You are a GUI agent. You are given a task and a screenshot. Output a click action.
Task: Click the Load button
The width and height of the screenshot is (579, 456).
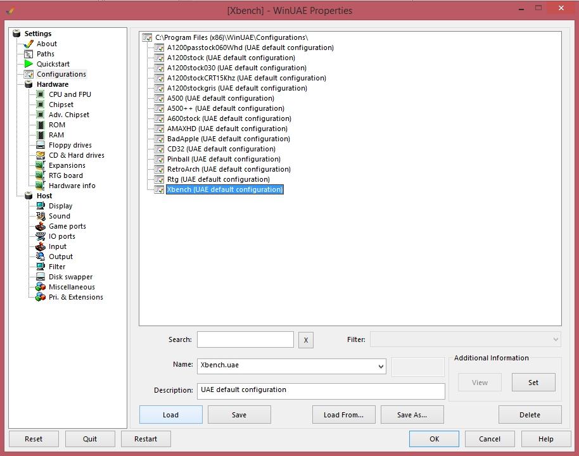(170, 415)
